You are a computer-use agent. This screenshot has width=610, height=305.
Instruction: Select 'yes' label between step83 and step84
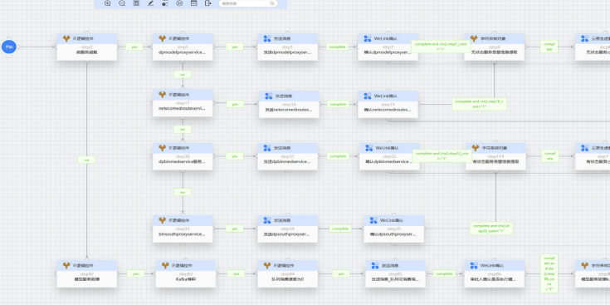tap(237, 274)
